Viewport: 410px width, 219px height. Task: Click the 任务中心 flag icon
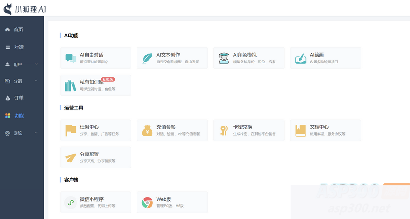point(71,130)
